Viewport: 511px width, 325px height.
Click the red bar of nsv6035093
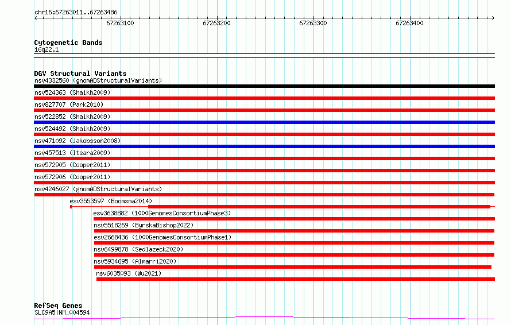pyautogui.click(x=296, y=279)
